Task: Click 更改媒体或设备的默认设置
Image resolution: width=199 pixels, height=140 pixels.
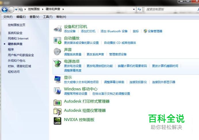Action: [81, 43]
